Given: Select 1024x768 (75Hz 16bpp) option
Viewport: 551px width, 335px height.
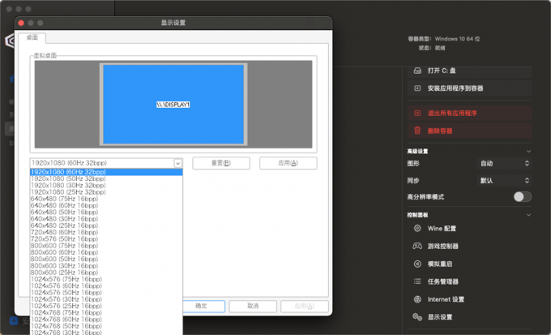Looking at the screenshot, I should coord(106,312).
